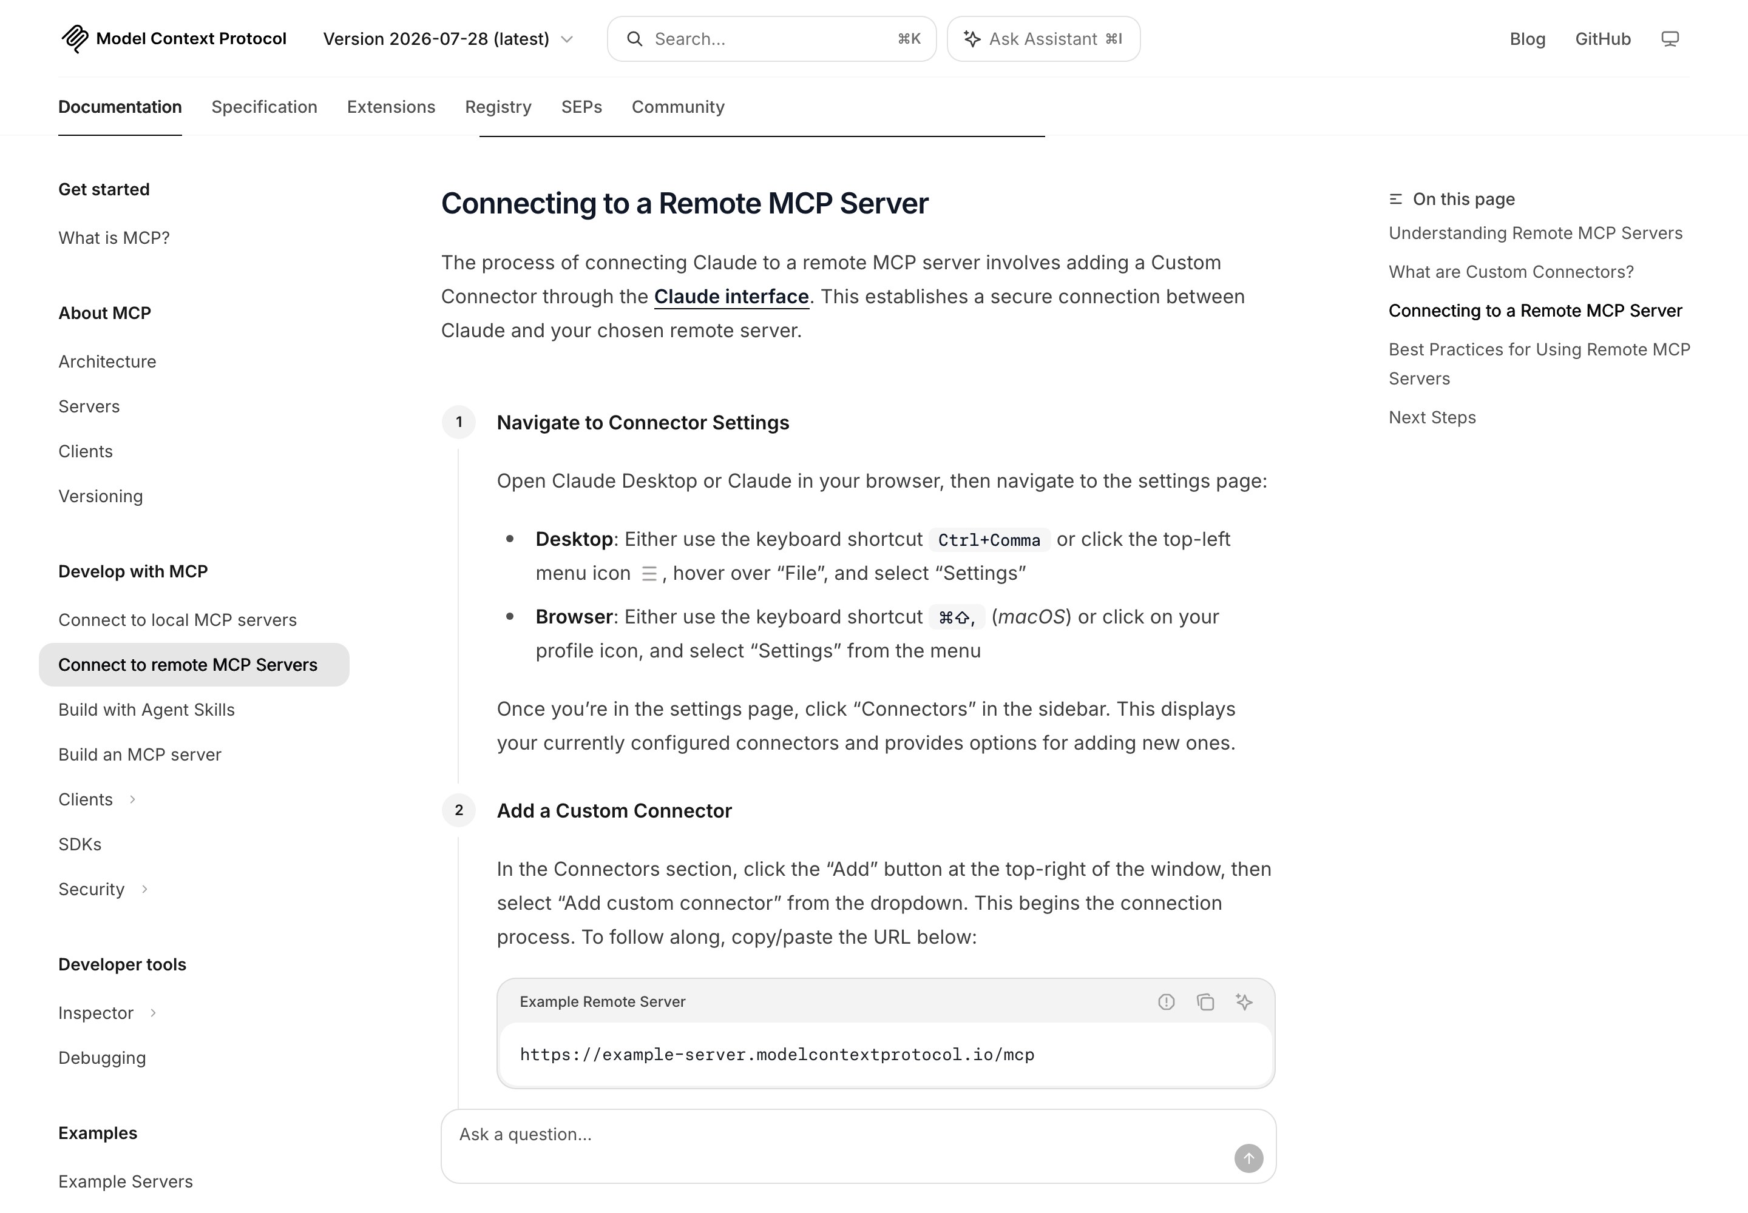
Task: Open What is MCP? page
Action: (114, 238)
